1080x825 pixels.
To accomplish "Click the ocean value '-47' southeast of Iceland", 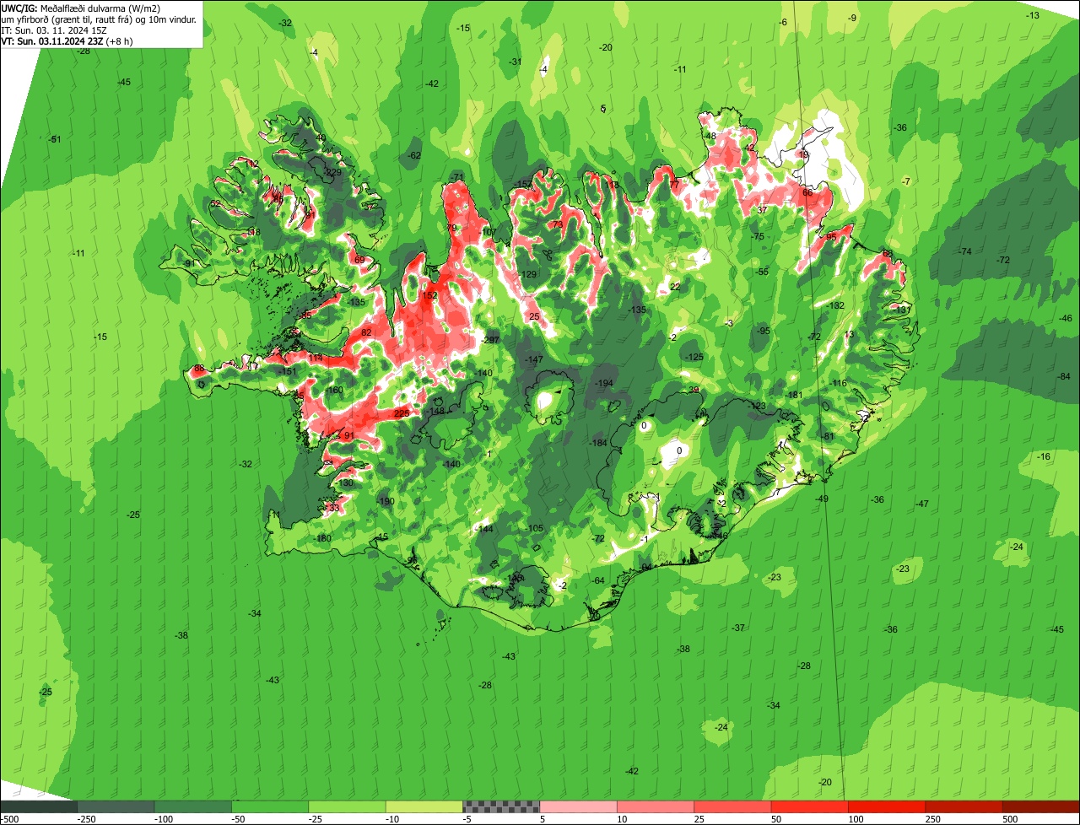I will [922, 504].
